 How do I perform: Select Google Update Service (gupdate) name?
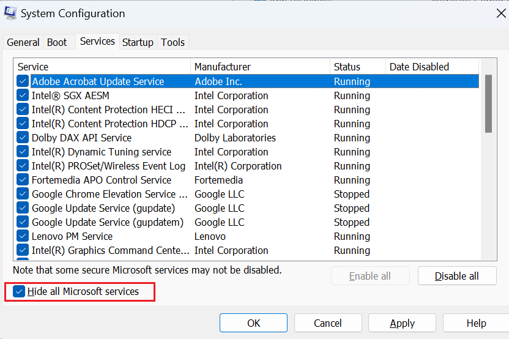[103, 208]
